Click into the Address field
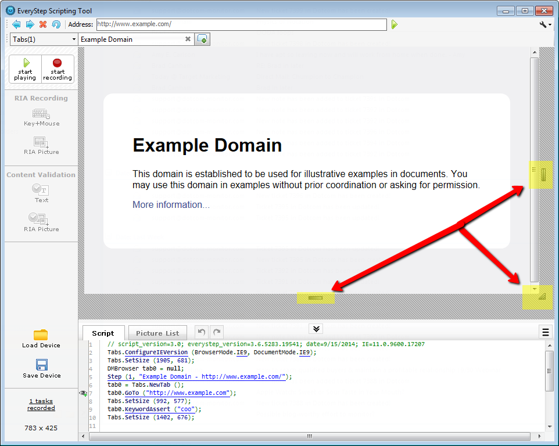The image size is (559, 446). (241, 24)
